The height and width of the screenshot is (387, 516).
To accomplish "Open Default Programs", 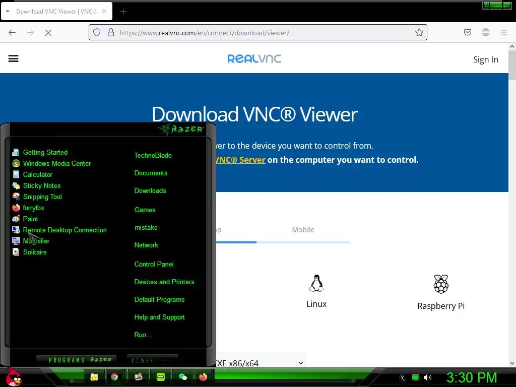I will (x=159, y=300).
